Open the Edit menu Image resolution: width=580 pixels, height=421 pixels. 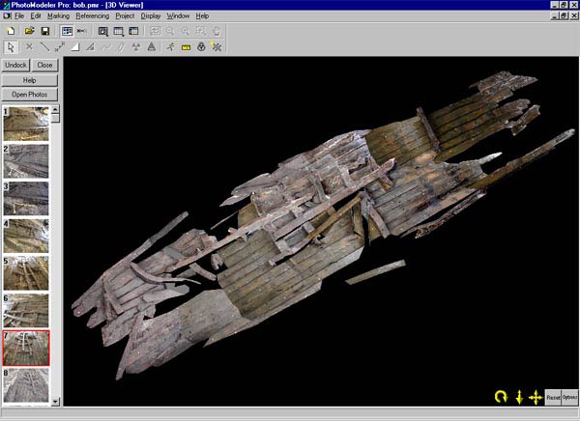tap(36, 15)
